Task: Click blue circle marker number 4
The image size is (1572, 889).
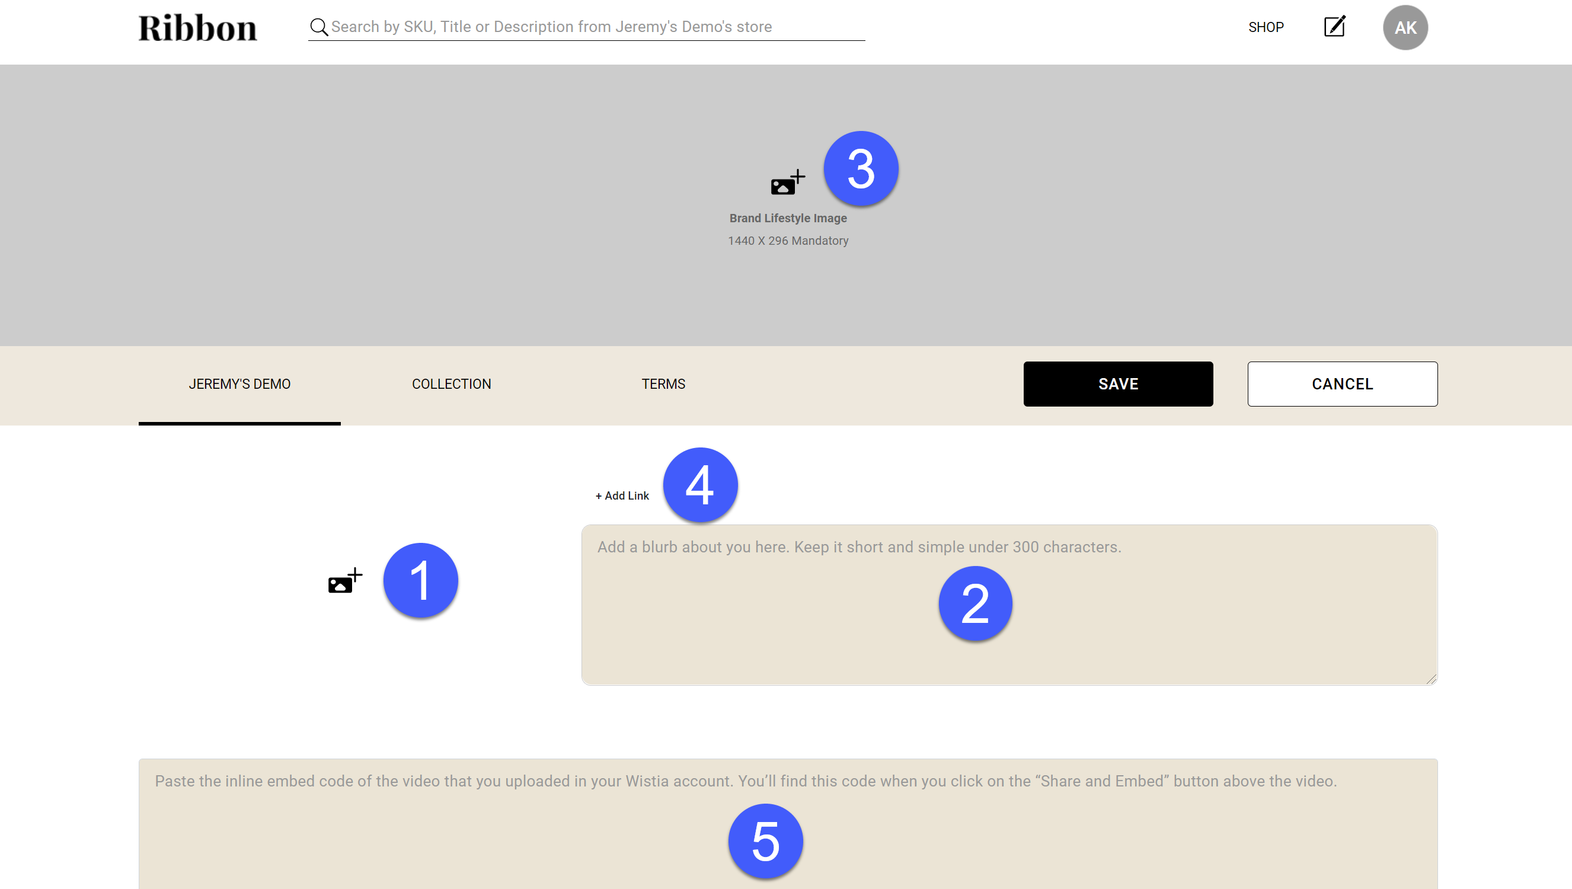Action: tap(699, 485)
